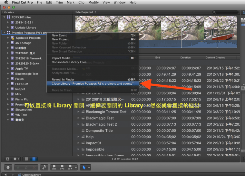Click the FCPX101Intro library icon
The height and width of the screenshot is (176, 245).
coord(9,17)
